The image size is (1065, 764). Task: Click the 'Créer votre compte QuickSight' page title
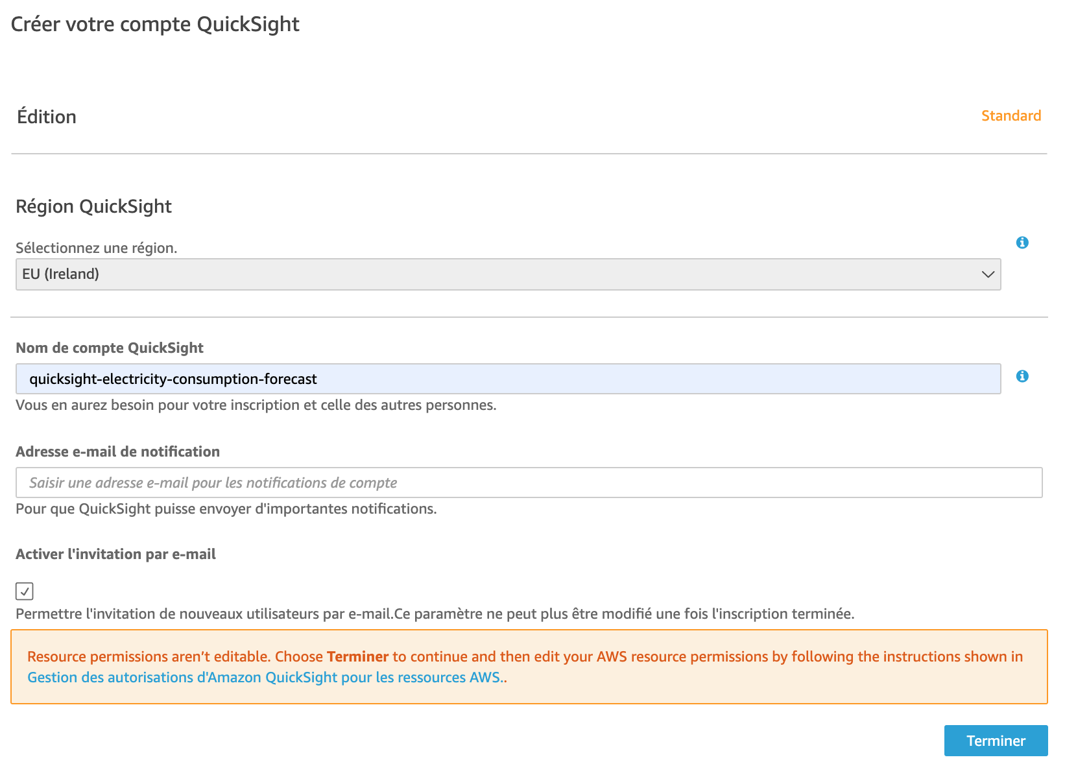coord(155,24)
